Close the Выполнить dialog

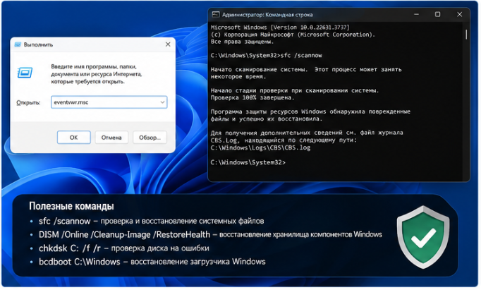click(x=168, y=44)
